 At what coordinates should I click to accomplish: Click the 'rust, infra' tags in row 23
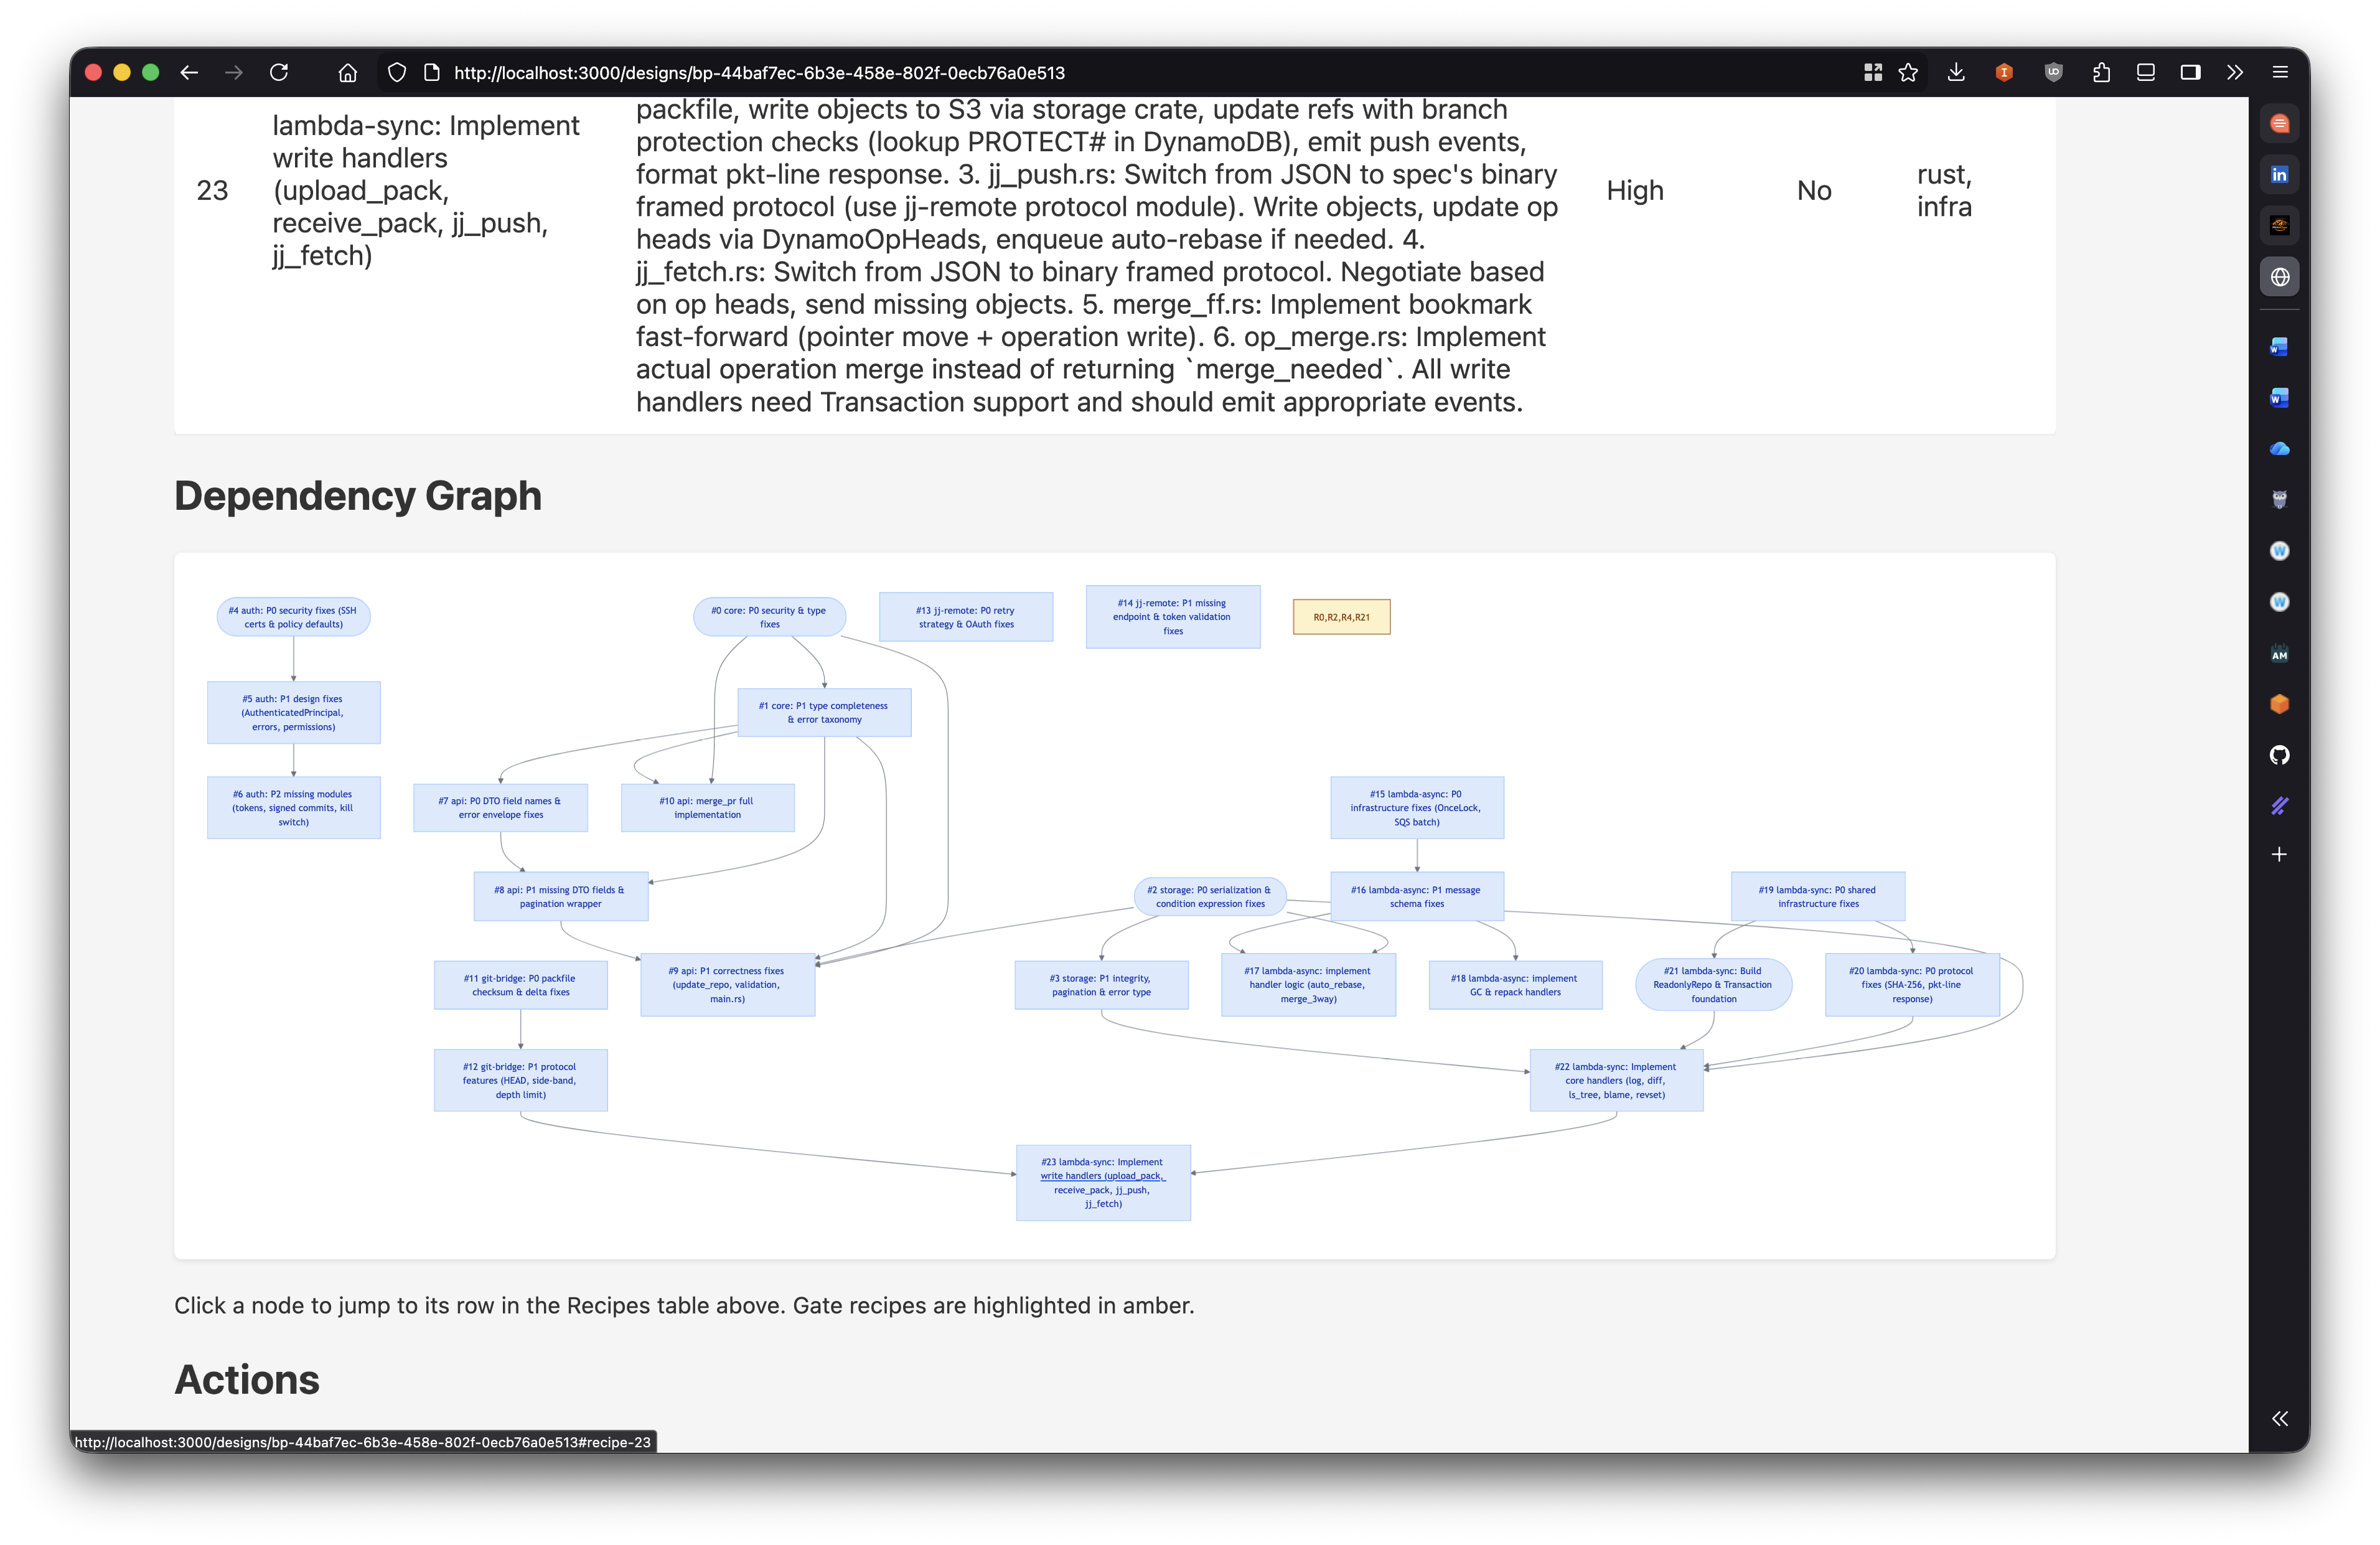pyautogui.click(x=1945, y=190)
